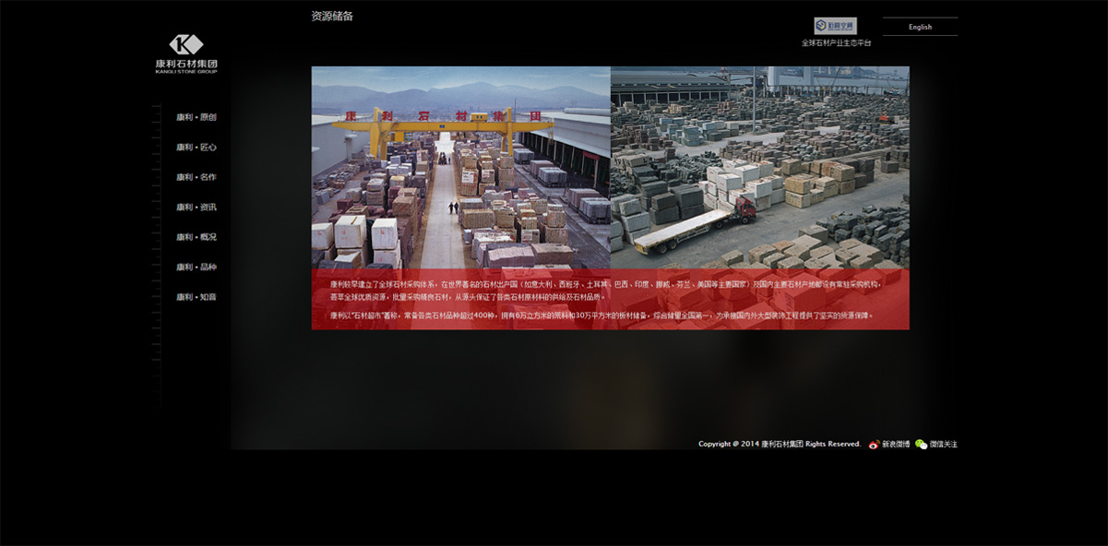Go to the 康利·名作 section
The height and width of the screenshot is (546, 1108).
196,177
